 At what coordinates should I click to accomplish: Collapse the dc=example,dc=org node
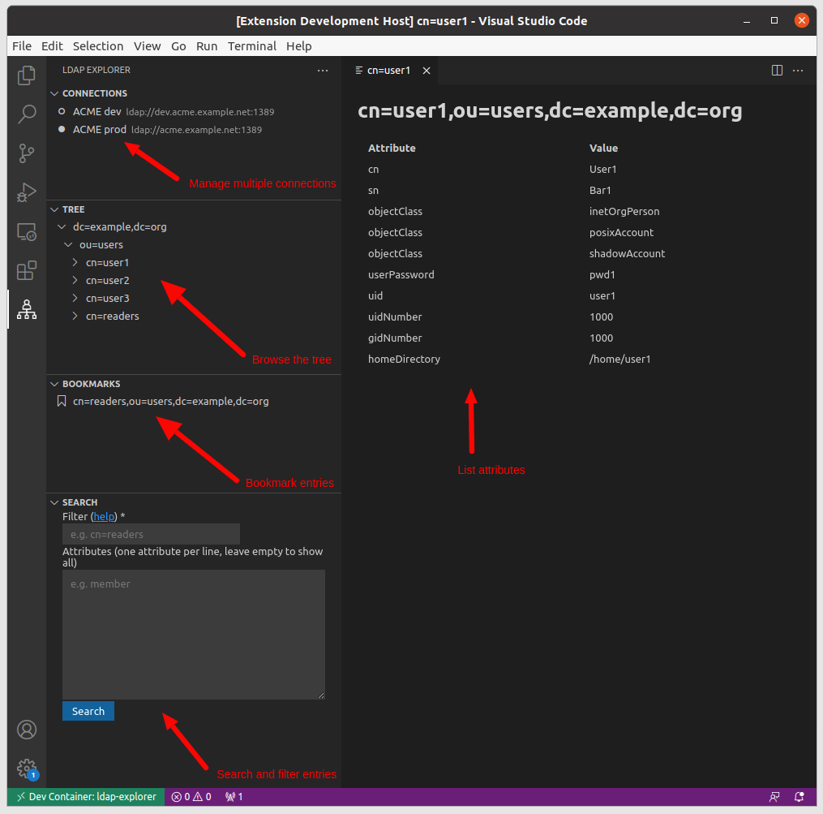[x=62, y=227]
